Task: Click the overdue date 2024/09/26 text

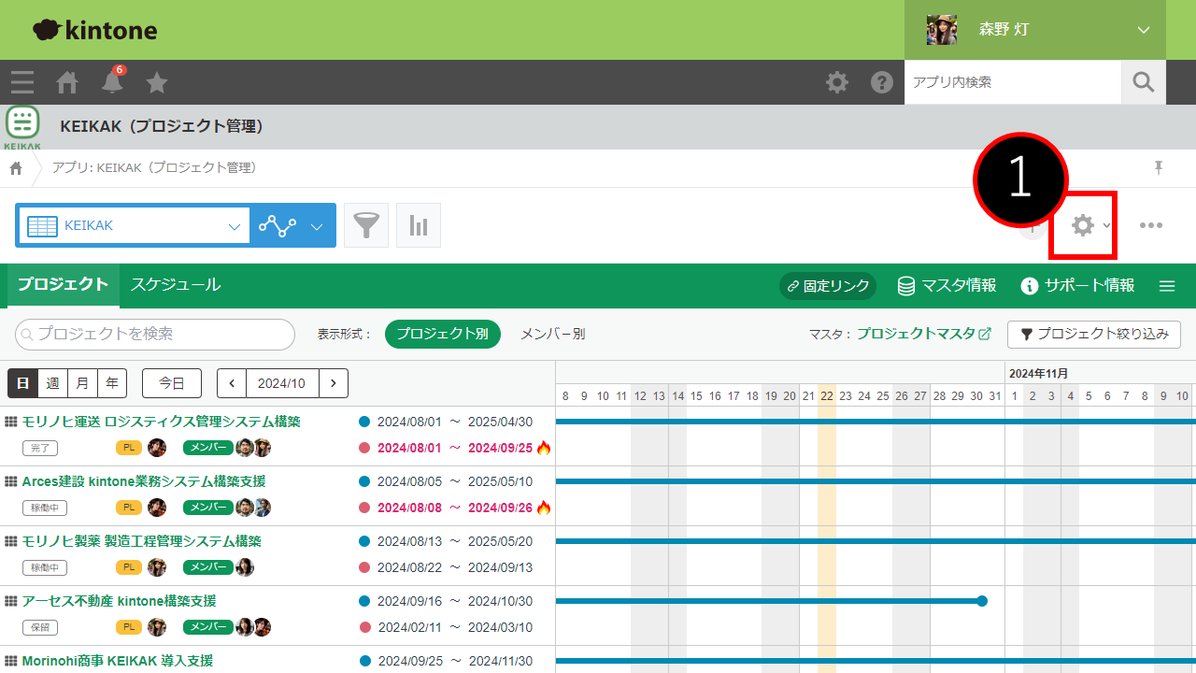Action: coord(501,508)
